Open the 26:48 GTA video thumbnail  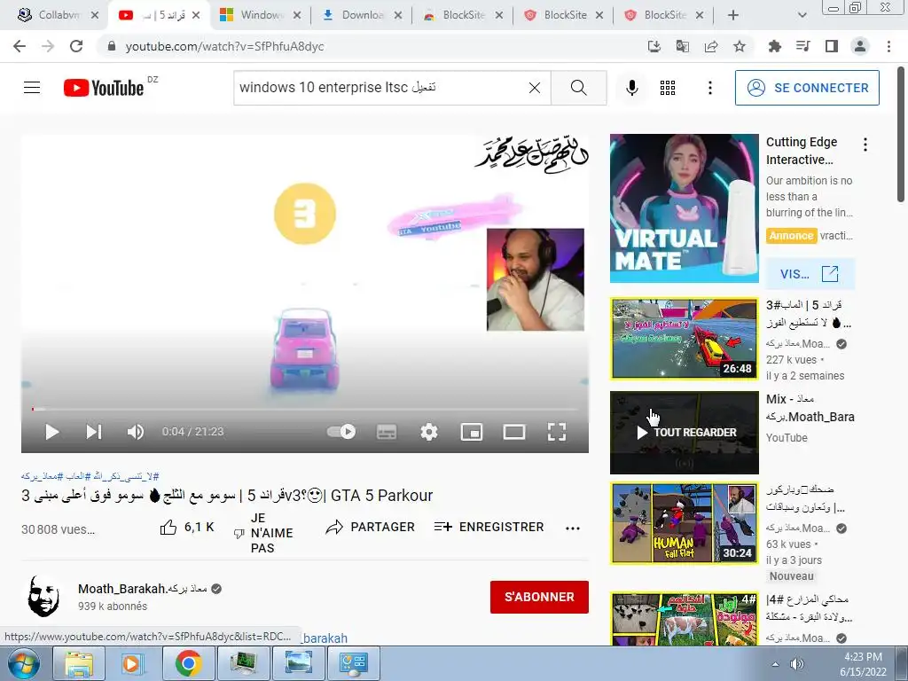pyautogui.click(x=684, y=339)
